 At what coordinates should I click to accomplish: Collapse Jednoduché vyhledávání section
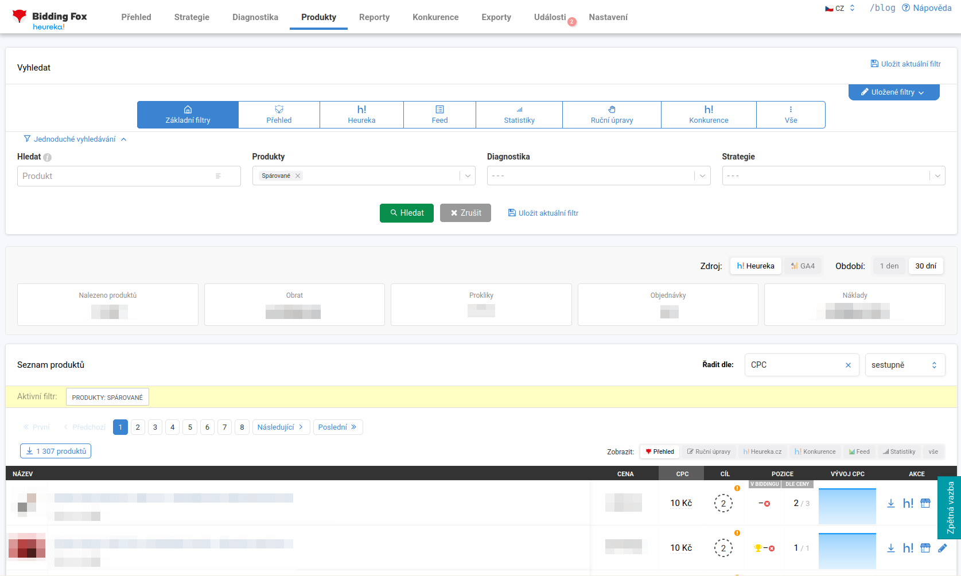[75, 139]
